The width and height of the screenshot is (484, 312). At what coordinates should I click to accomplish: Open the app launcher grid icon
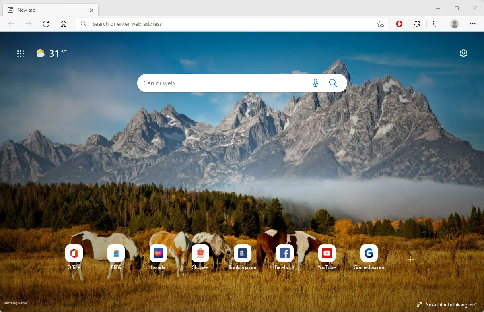click(21, 53)
